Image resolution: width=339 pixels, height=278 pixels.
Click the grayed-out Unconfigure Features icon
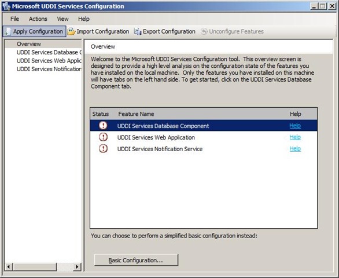[x=204, y=32]
